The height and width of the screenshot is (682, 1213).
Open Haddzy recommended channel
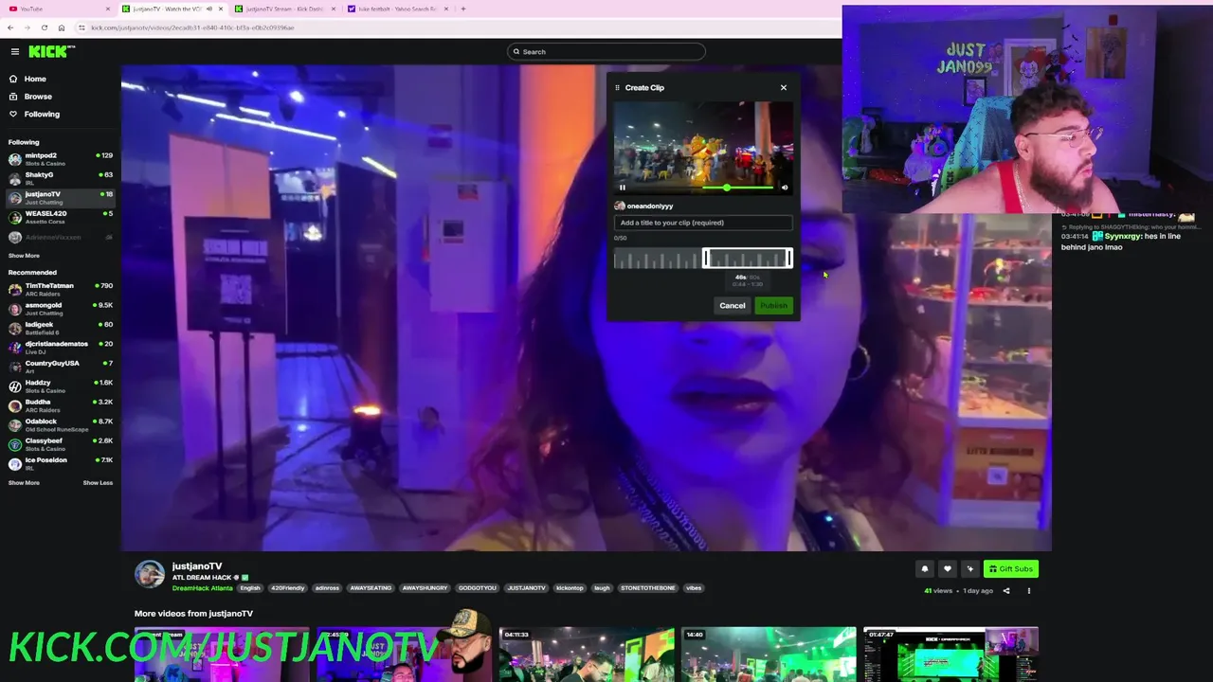click(60, 386)
